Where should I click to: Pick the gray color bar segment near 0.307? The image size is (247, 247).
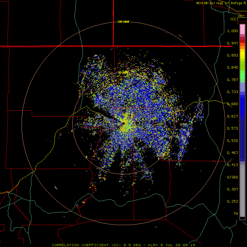242,191
